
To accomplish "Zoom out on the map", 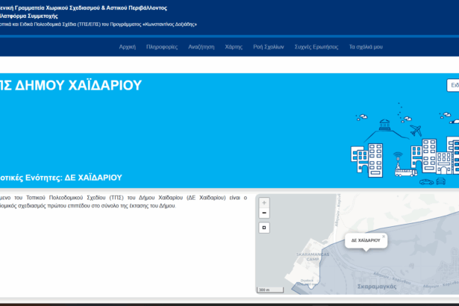I will point(264,213).
